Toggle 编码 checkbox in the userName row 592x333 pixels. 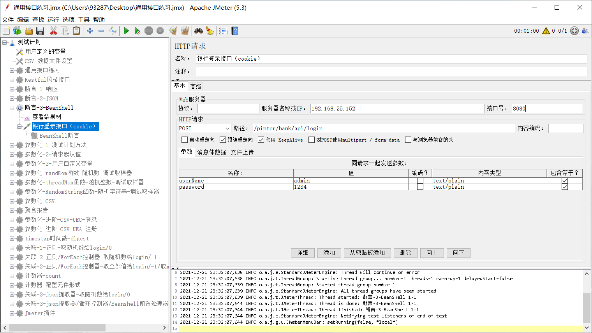(x=420, y=181)
